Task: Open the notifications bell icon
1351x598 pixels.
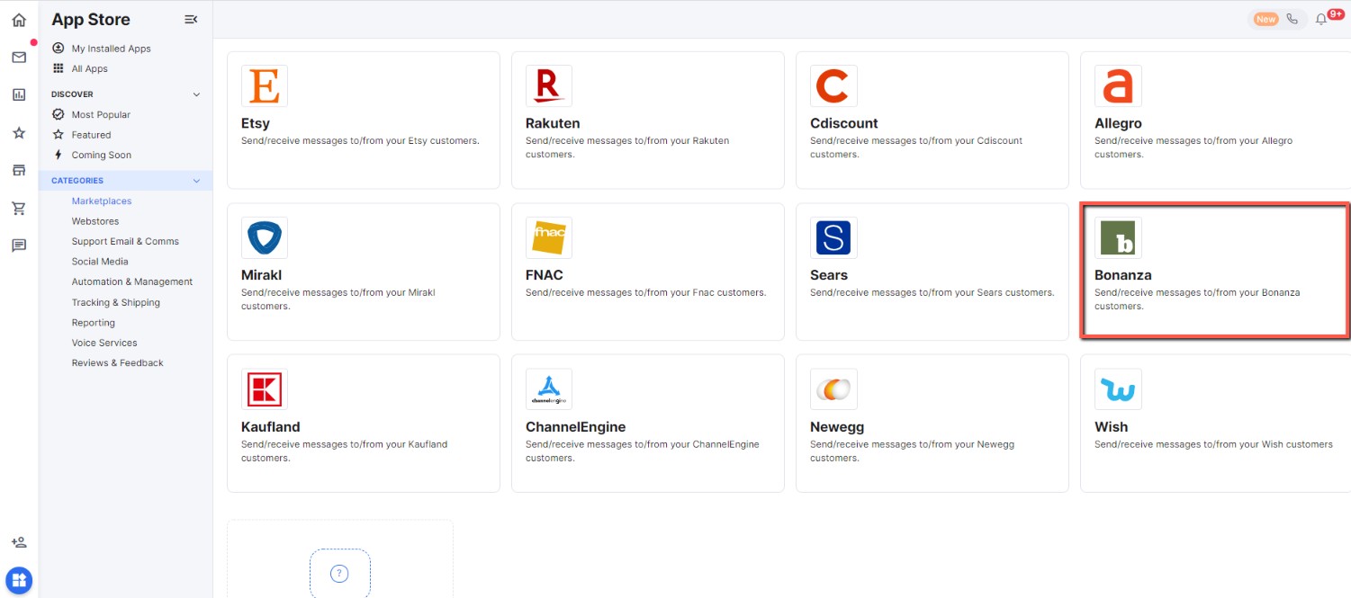Action: point(1320,19)
